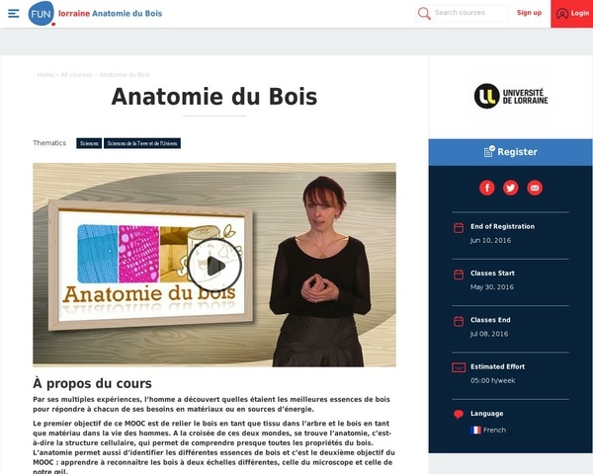Click the lorraine Anatomie du Bois header title
Viewport: 593px width, 474px height.
[110, 14]
